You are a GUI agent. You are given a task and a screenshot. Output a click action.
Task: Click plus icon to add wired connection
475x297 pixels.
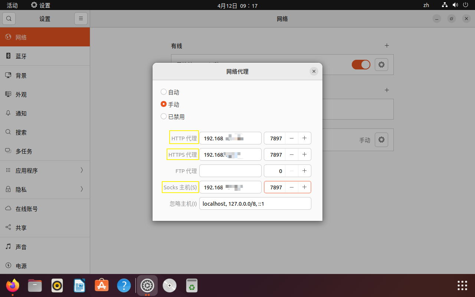click(387, 46)
